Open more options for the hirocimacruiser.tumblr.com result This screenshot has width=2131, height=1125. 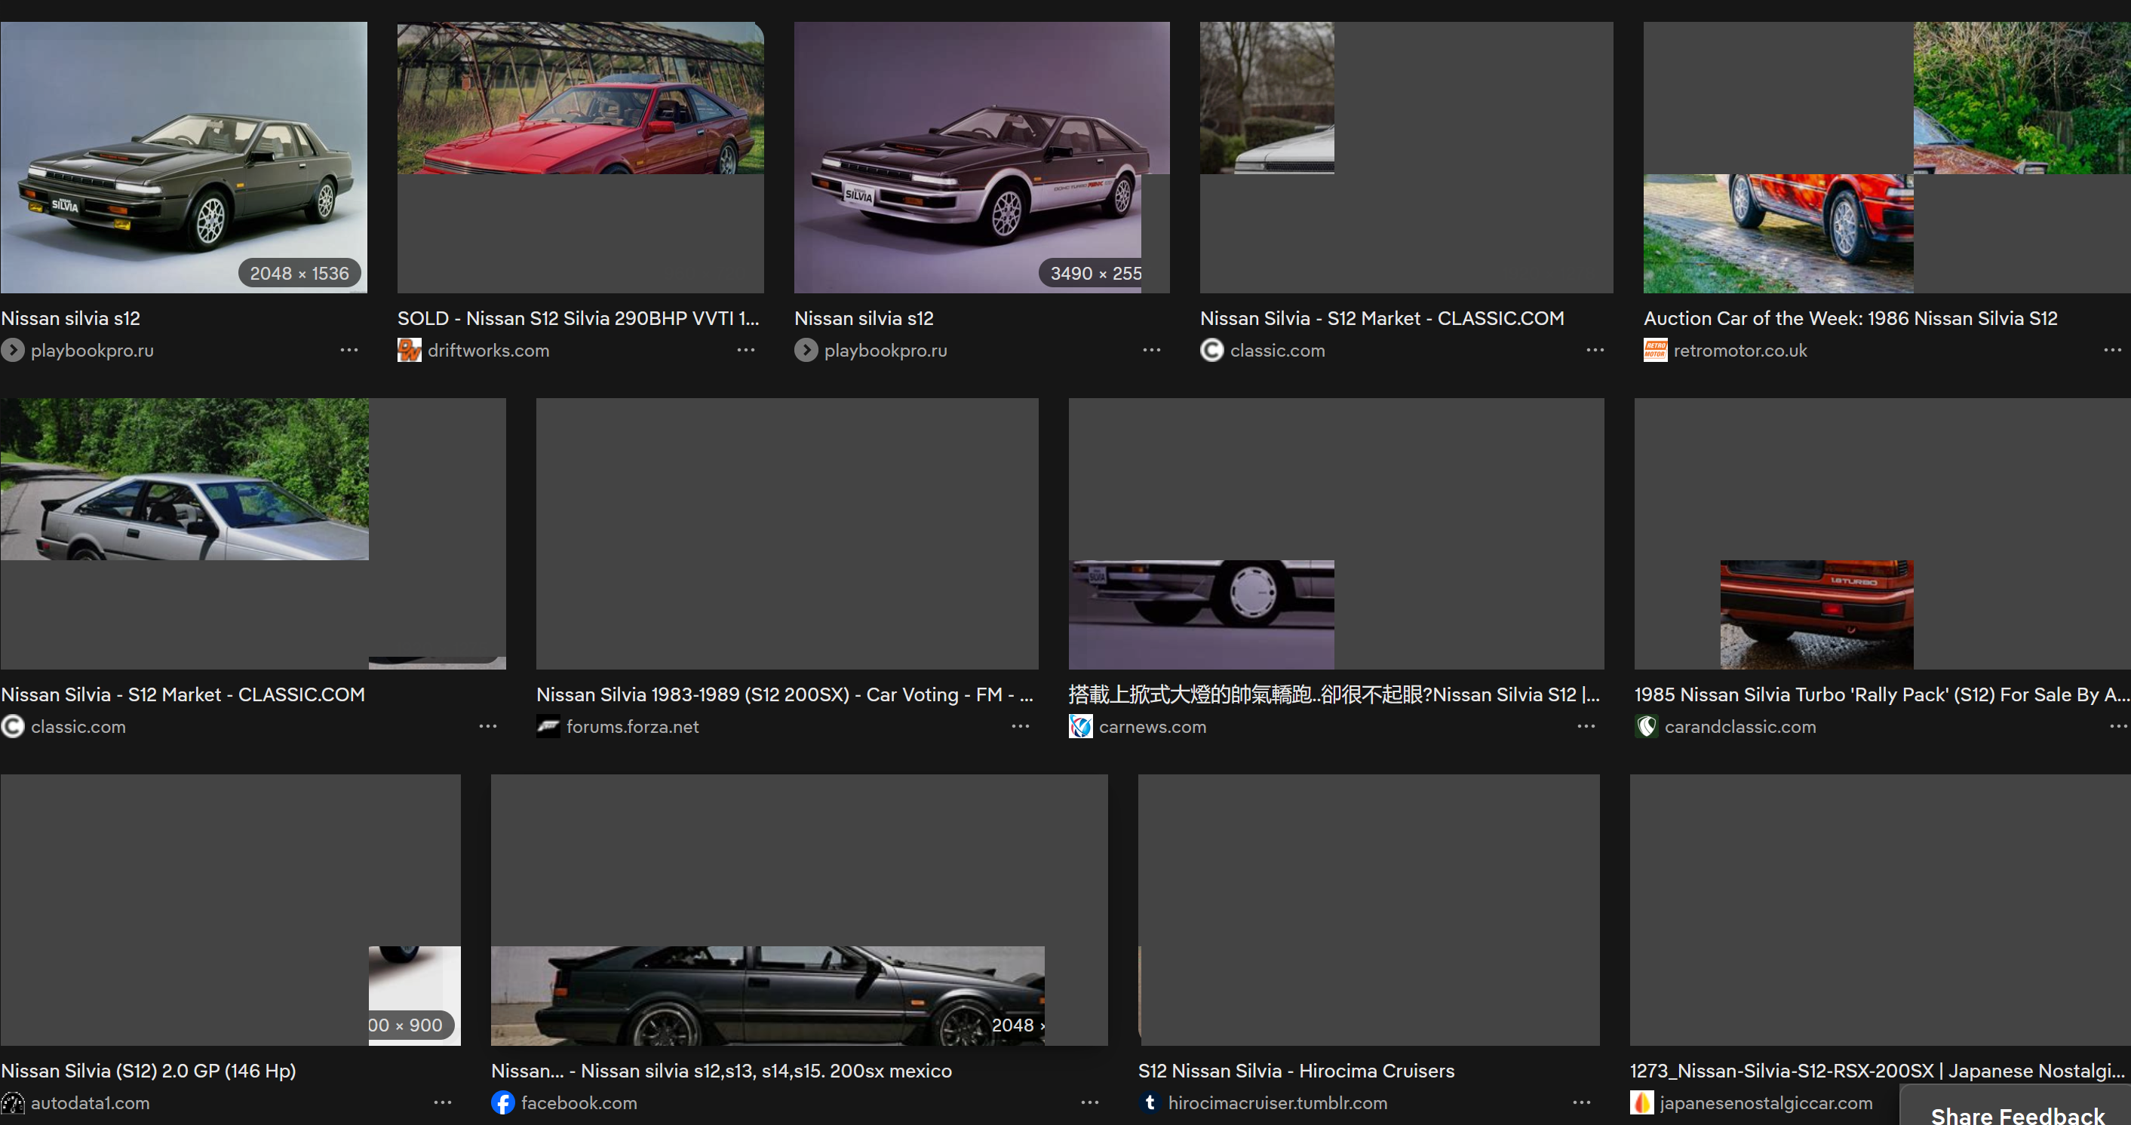[1581, 1102]
